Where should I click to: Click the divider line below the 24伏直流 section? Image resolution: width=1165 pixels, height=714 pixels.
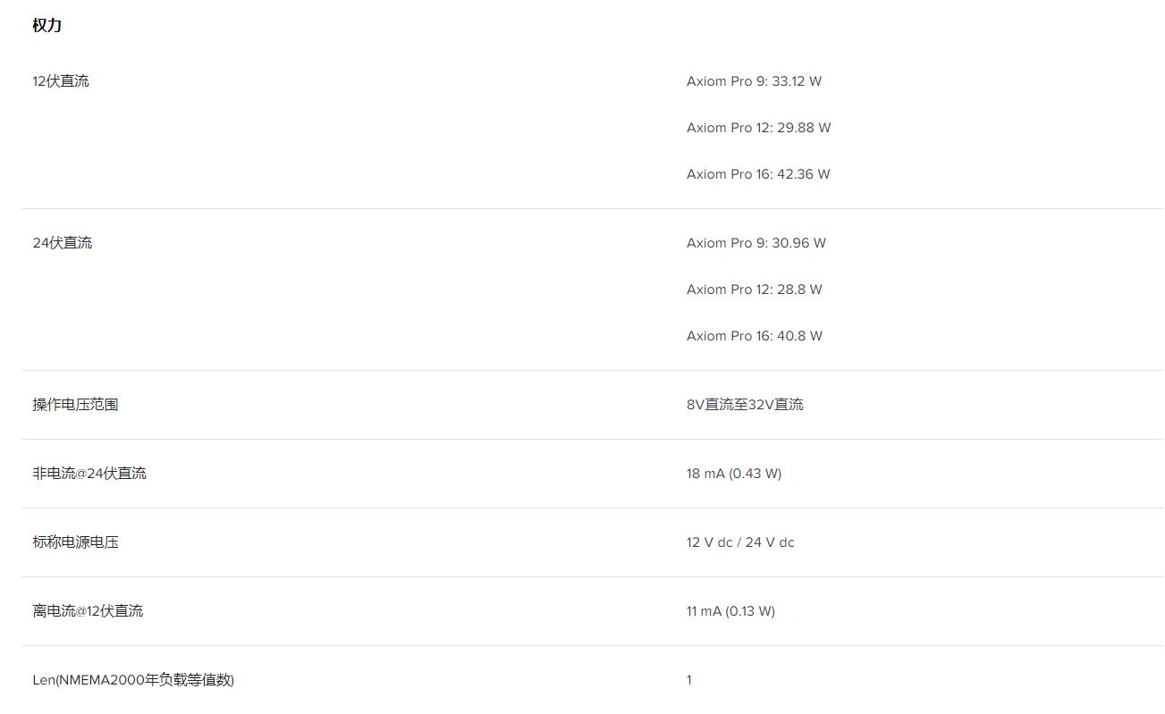pyautogui.click(x=593, y=370)
